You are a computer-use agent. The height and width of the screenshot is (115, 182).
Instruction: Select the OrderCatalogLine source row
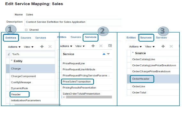pyautogui.click(x=155, y=59)
